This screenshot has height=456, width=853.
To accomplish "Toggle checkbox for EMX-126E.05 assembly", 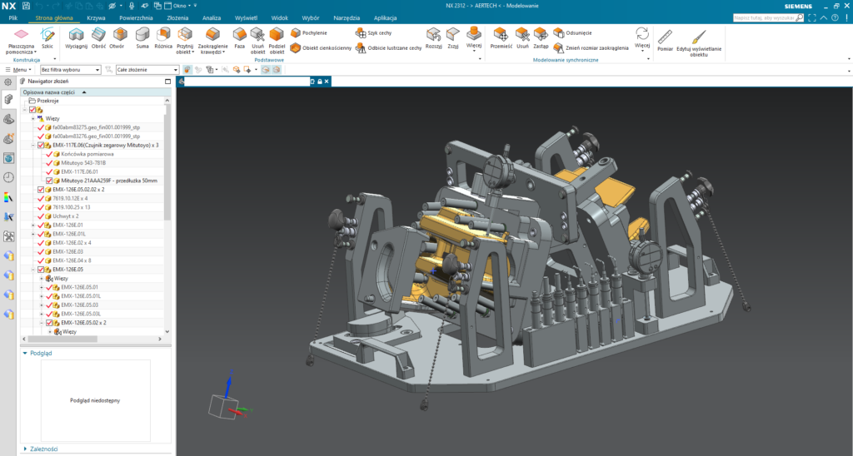I will [x=40, y=270].
